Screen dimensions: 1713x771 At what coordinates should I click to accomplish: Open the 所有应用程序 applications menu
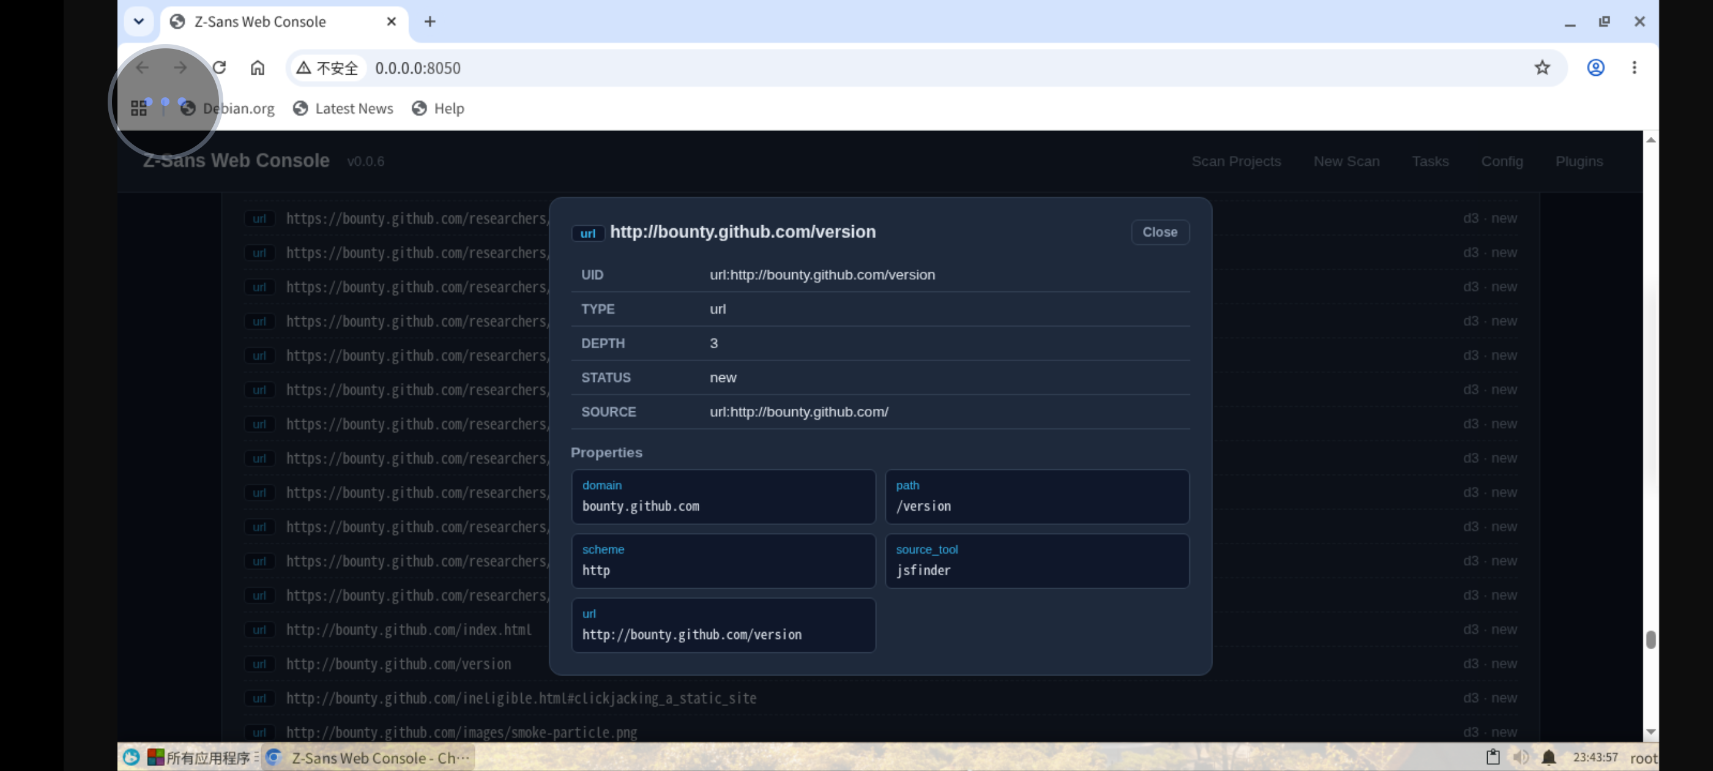202,758
